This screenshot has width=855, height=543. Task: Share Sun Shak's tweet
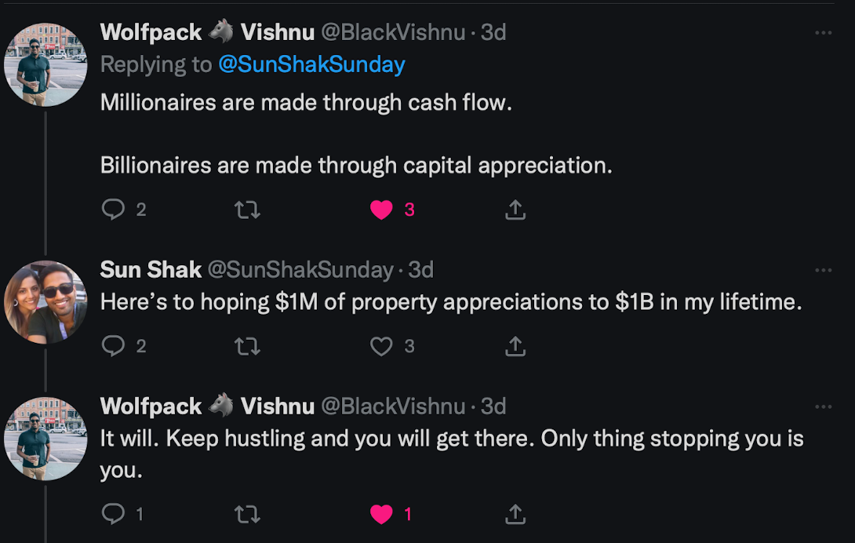pyautogui.click(x=515, y=346)
